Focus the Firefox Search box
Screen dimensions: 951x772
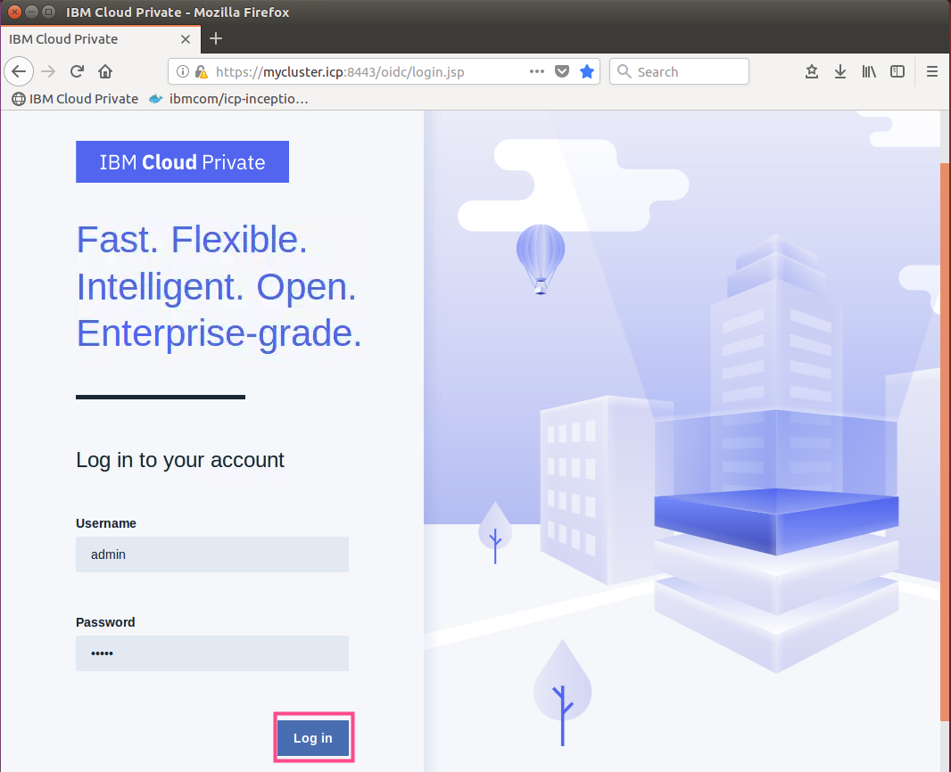tap(679, 71)
